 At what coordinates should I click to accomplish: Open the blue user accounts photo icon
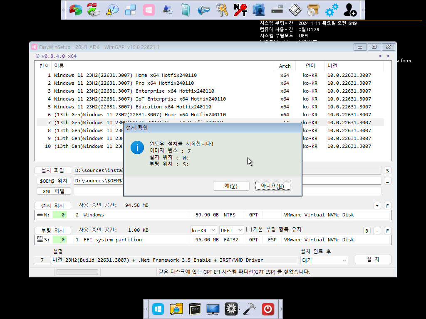(x=258, y=10)
